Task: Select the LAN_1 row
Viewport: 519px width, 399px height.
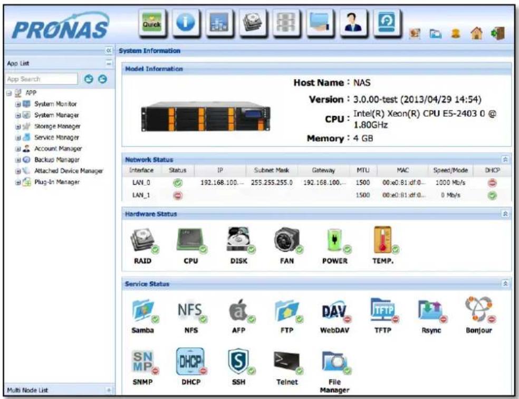Action: pyautogui.click(x=316, y=195)
